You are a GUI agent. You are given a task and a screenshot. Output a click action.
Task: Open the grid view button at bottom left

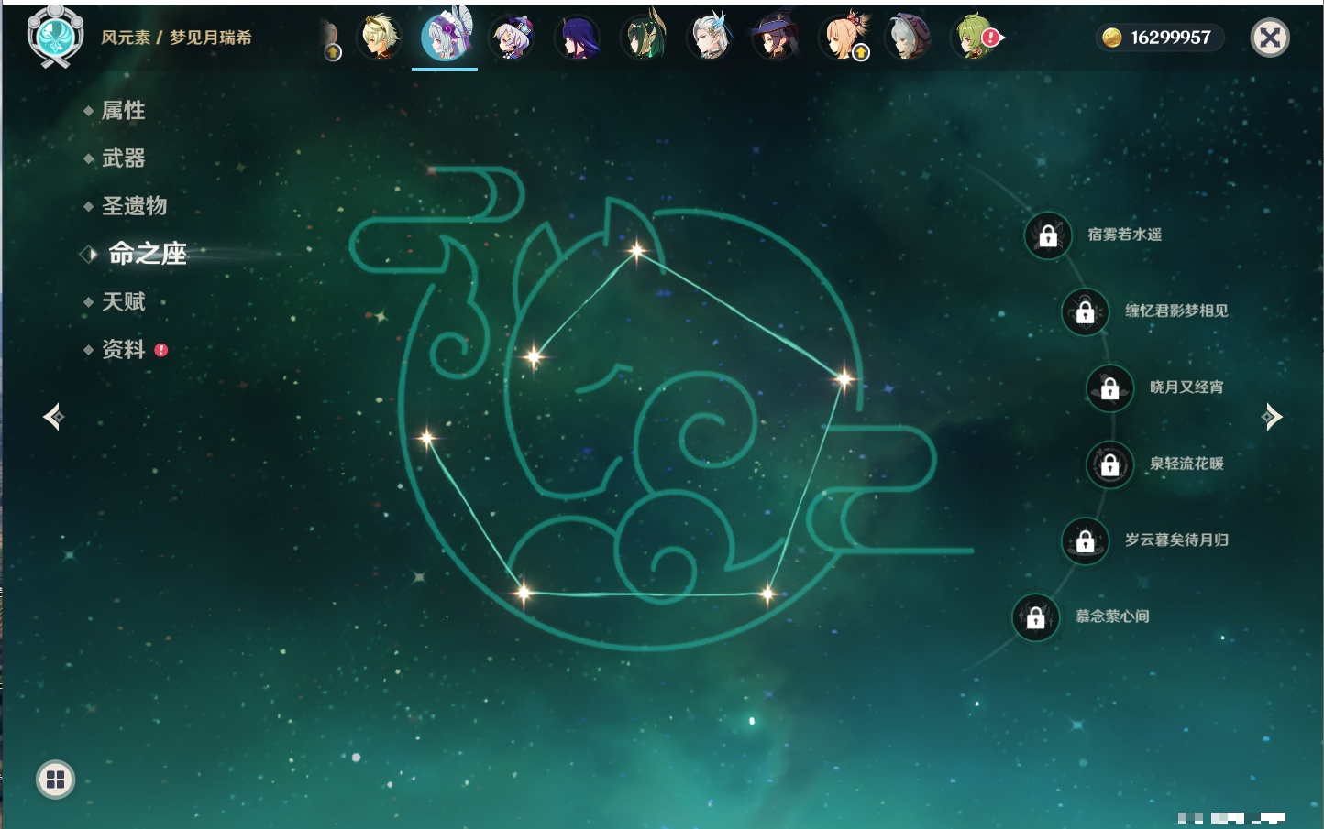point(55,780)
